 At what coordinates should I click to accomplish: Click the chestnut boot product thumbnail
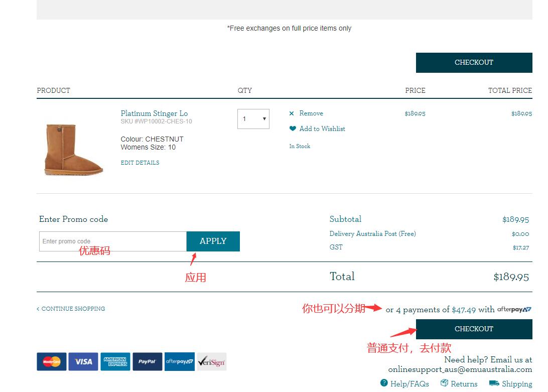click(73, 149)
